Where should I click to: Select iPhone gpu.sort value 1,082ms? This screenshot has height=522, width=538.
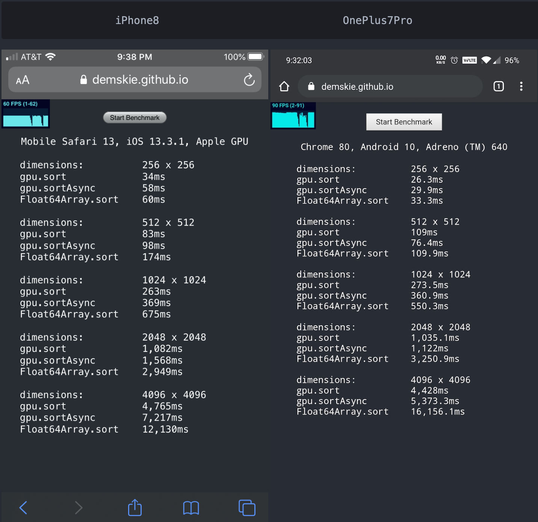pos(162,349)
